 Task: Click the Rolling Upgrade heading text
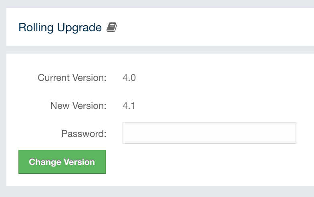click(x=60, y=28)
